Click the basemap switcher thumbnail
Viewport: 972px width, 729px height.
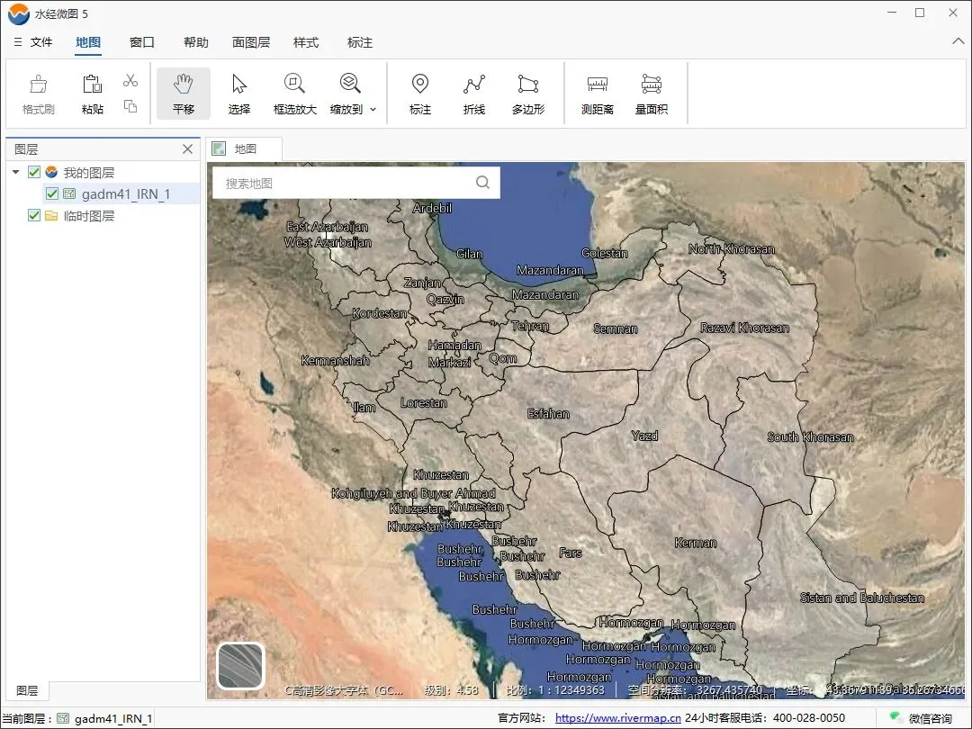click(x=240, y=666)
